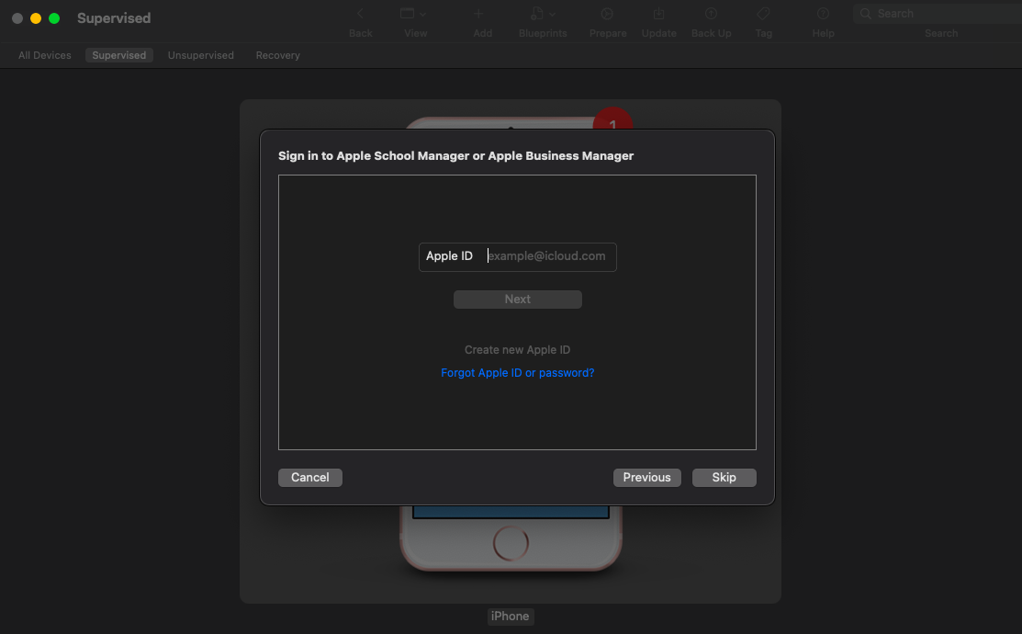The height and width of the screenshot is (634, 1022).
Task: Focus the toolbar Search field
Action: coord(938,14)
